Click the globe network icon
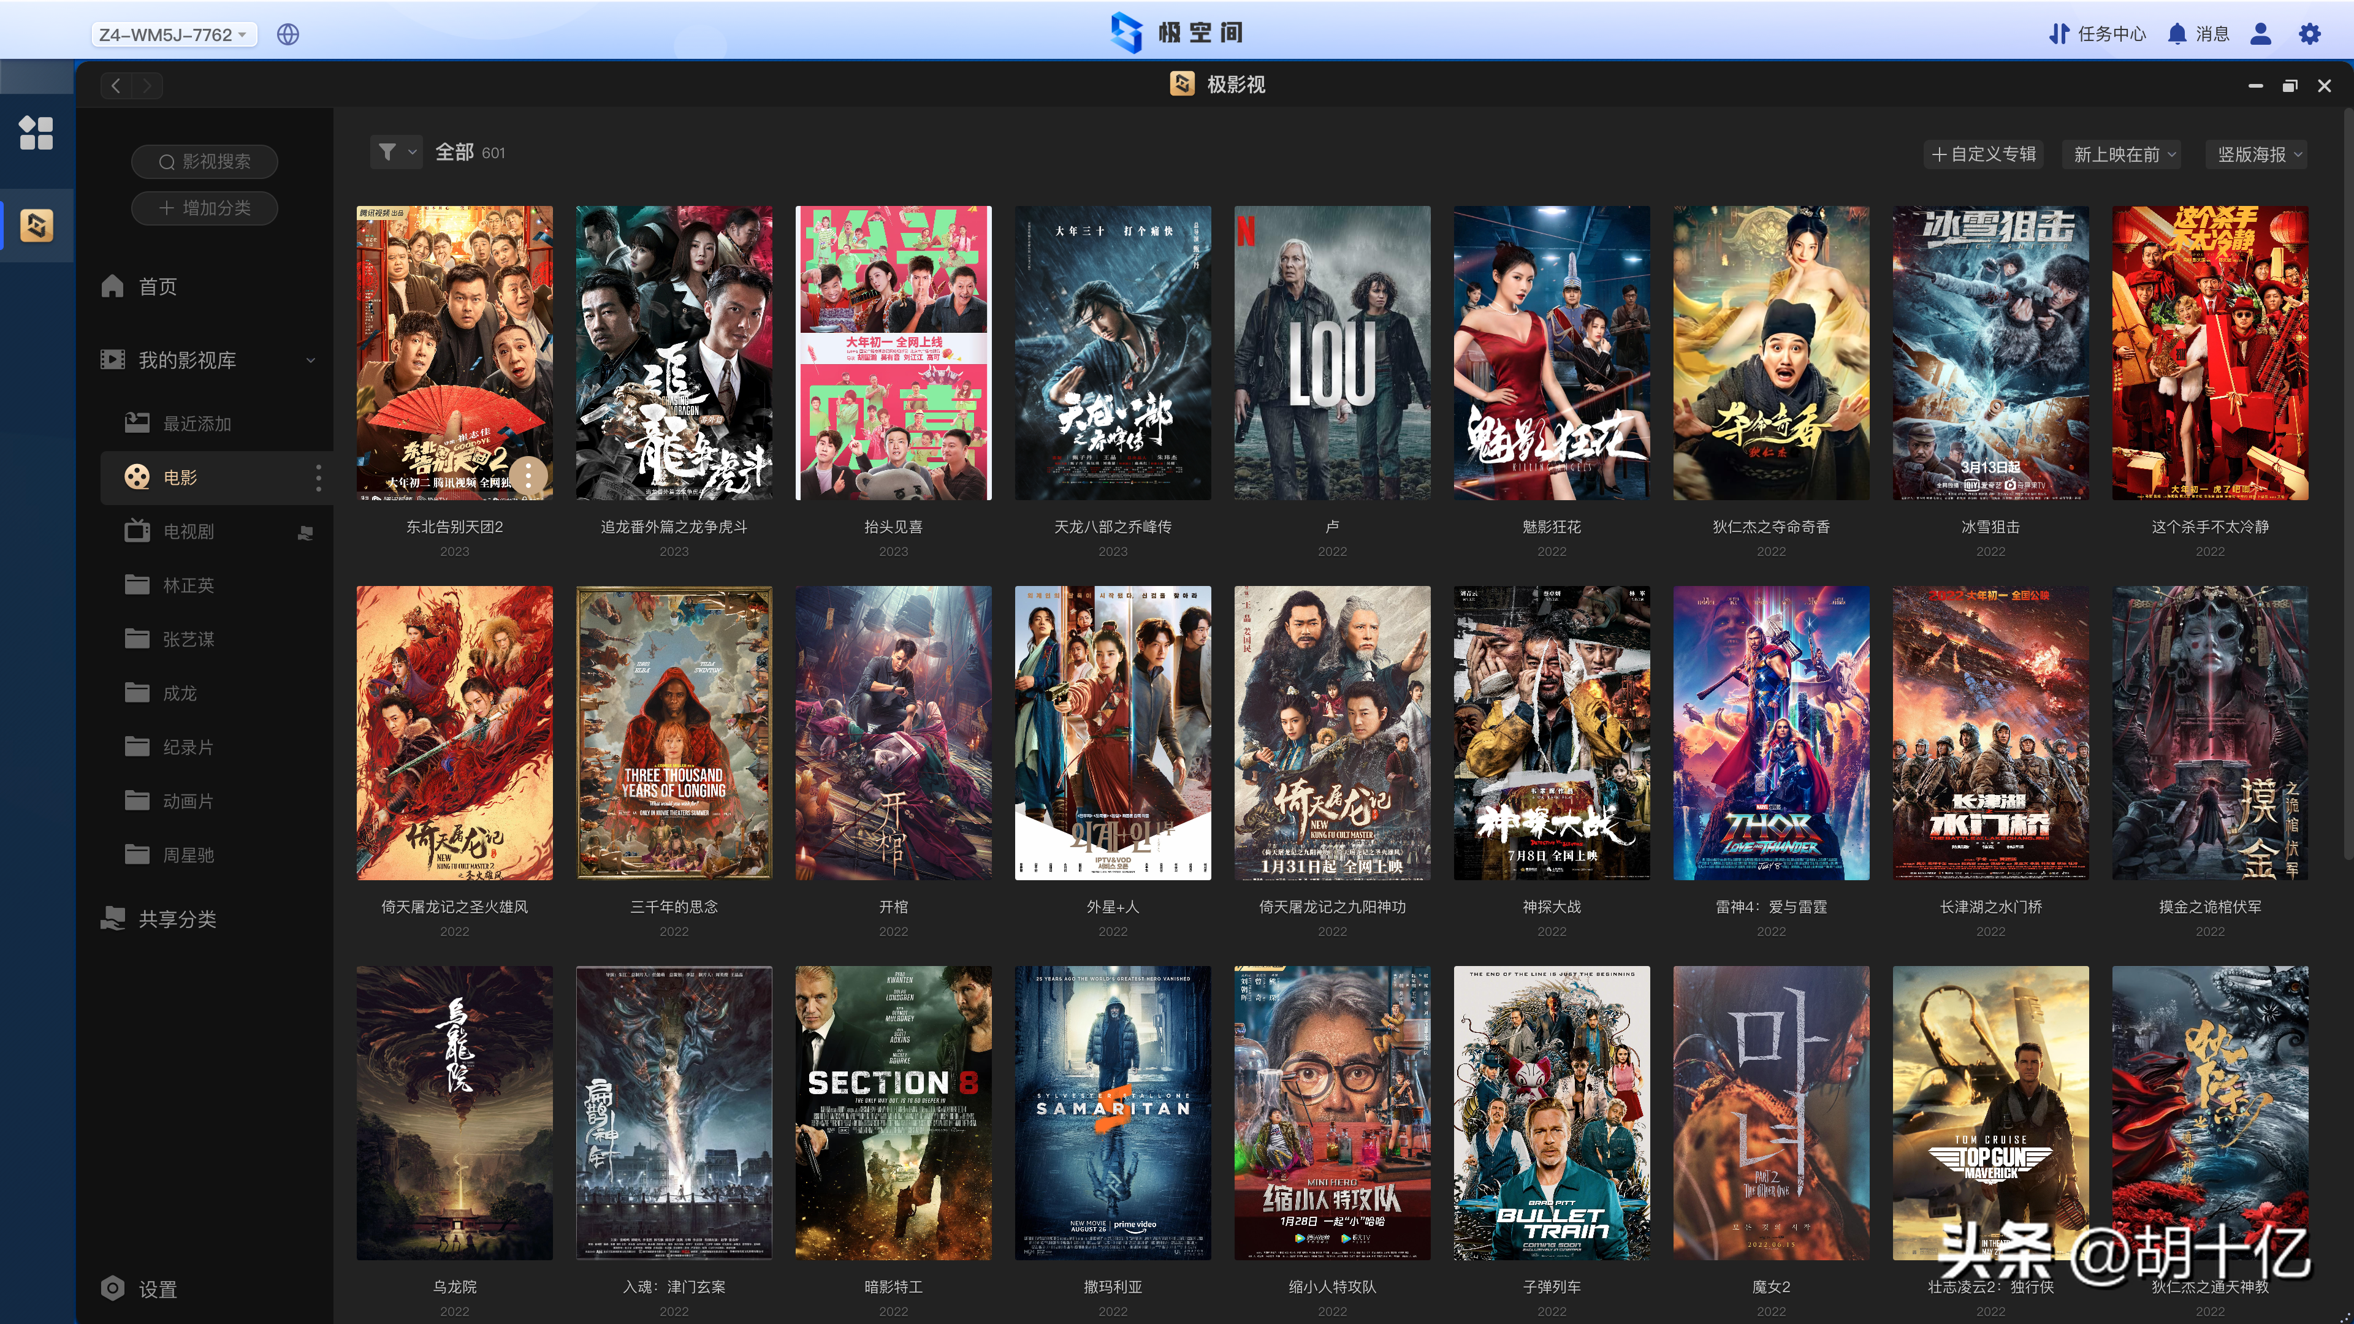Screen dimensions: 2354x1324 click(x=288, y=35)
